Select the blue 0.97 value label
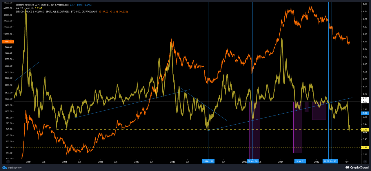The image size is (371, 171). tap(365, 113)
